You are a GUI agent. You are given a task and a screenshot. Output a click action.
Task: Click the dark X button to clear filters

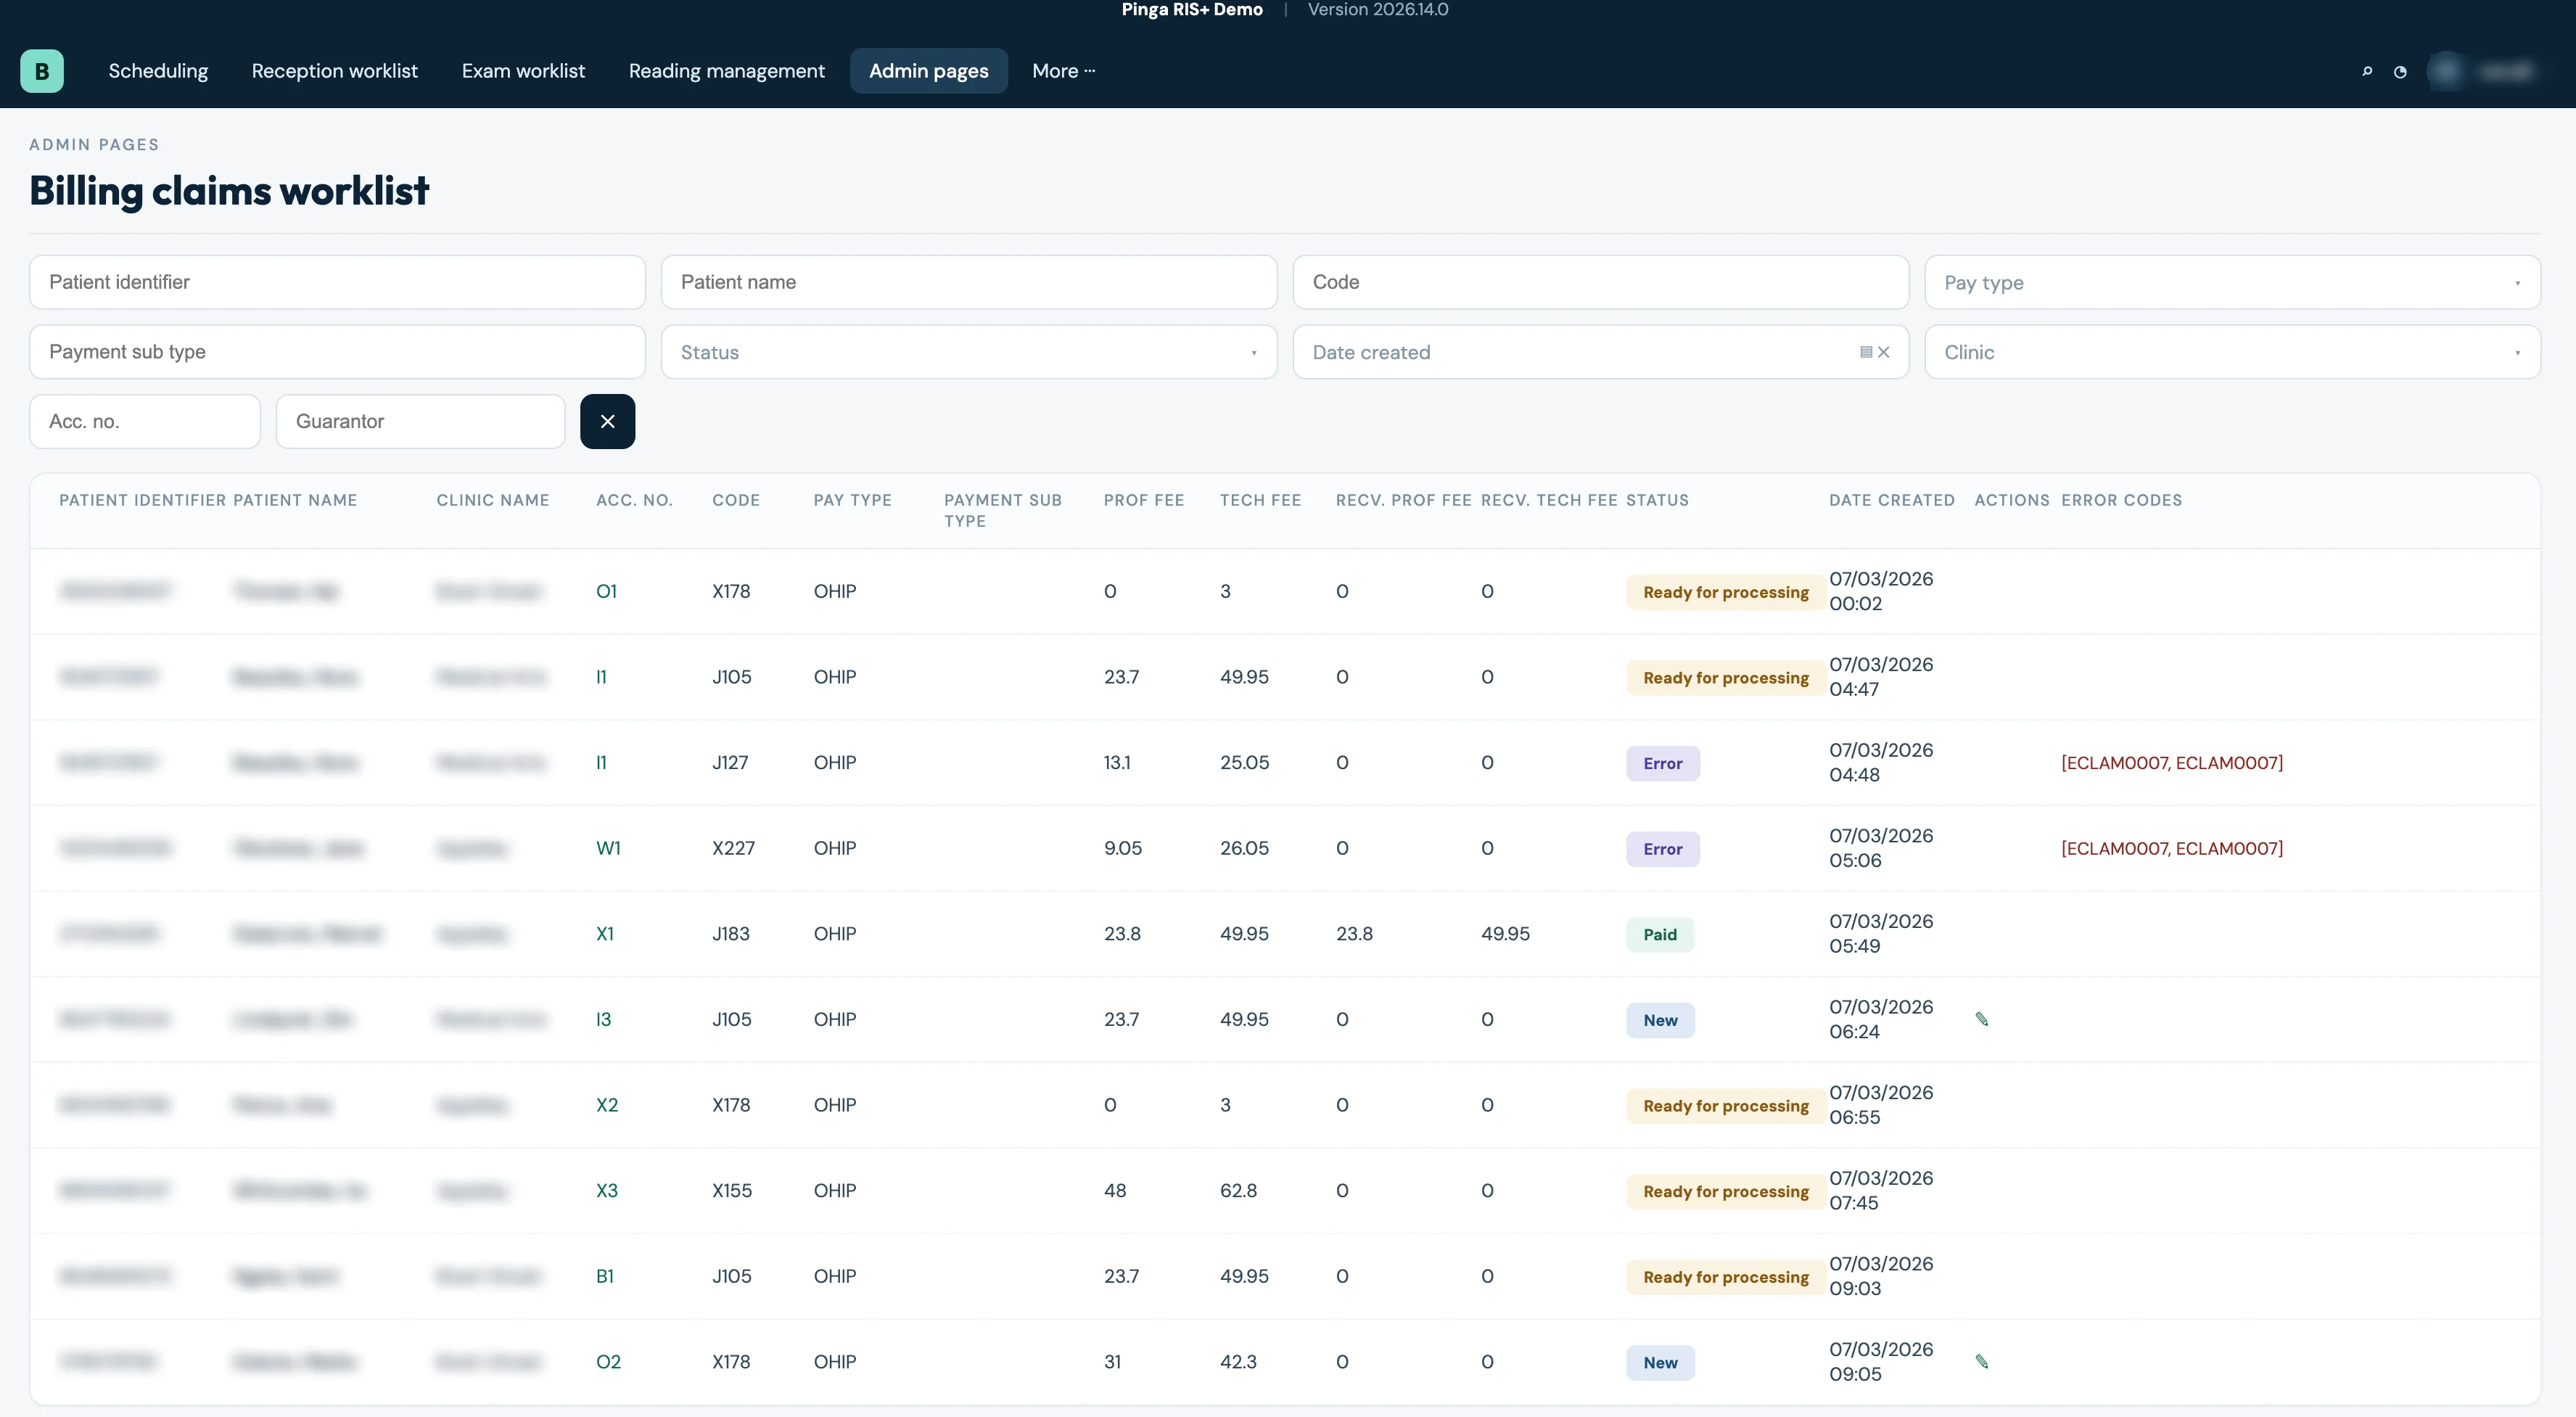pyautogui.click(x=607, y=421)
